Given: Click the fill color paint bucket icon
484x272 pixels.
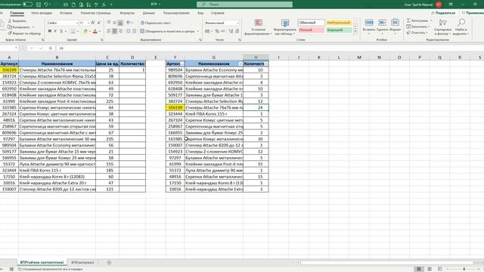Looking at the screenshot, I should 85,31.
